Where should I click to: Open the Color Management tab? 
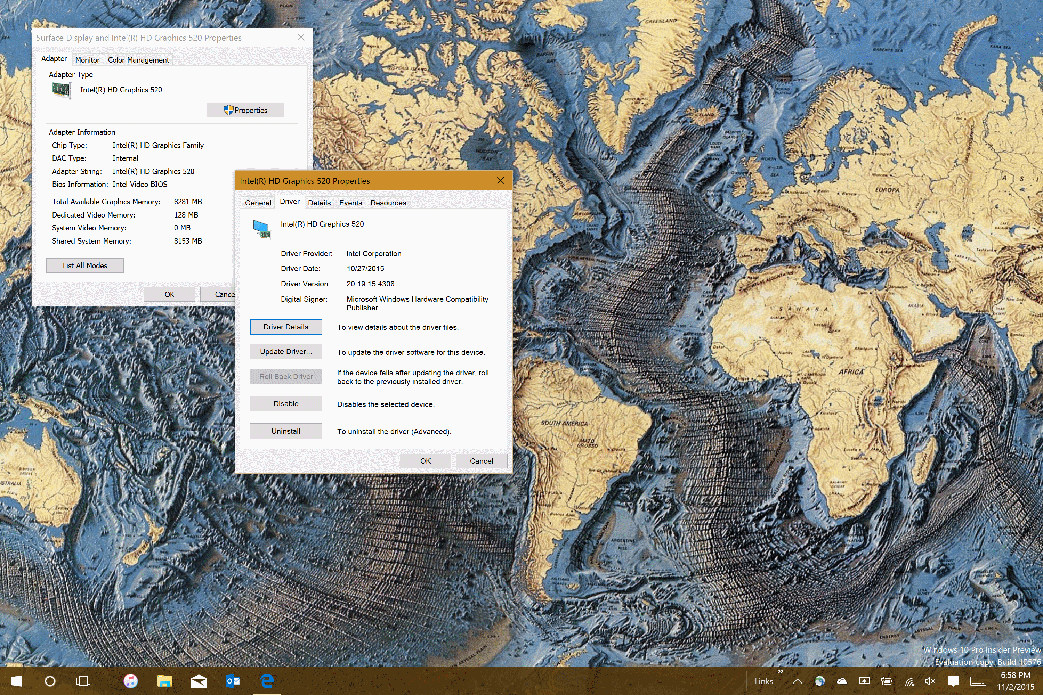138,60
